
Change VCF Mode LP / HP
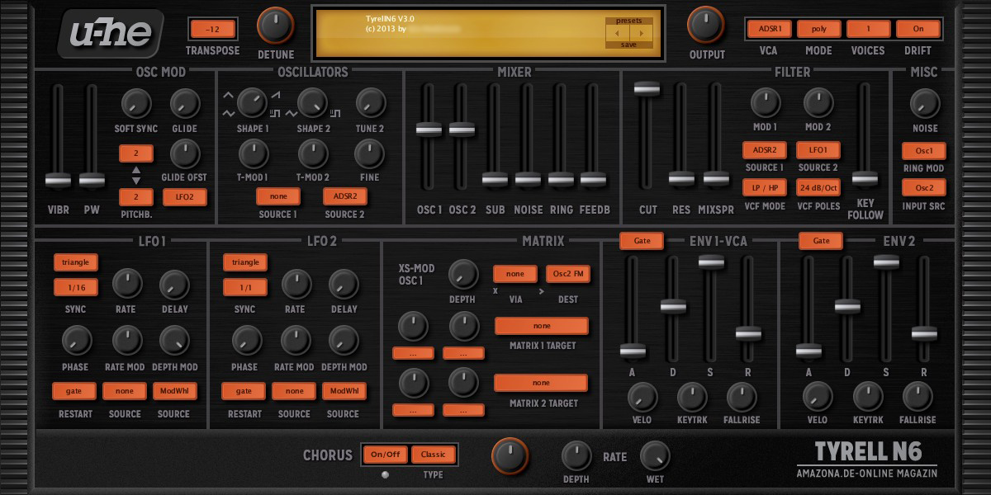[x=764, y=187]
